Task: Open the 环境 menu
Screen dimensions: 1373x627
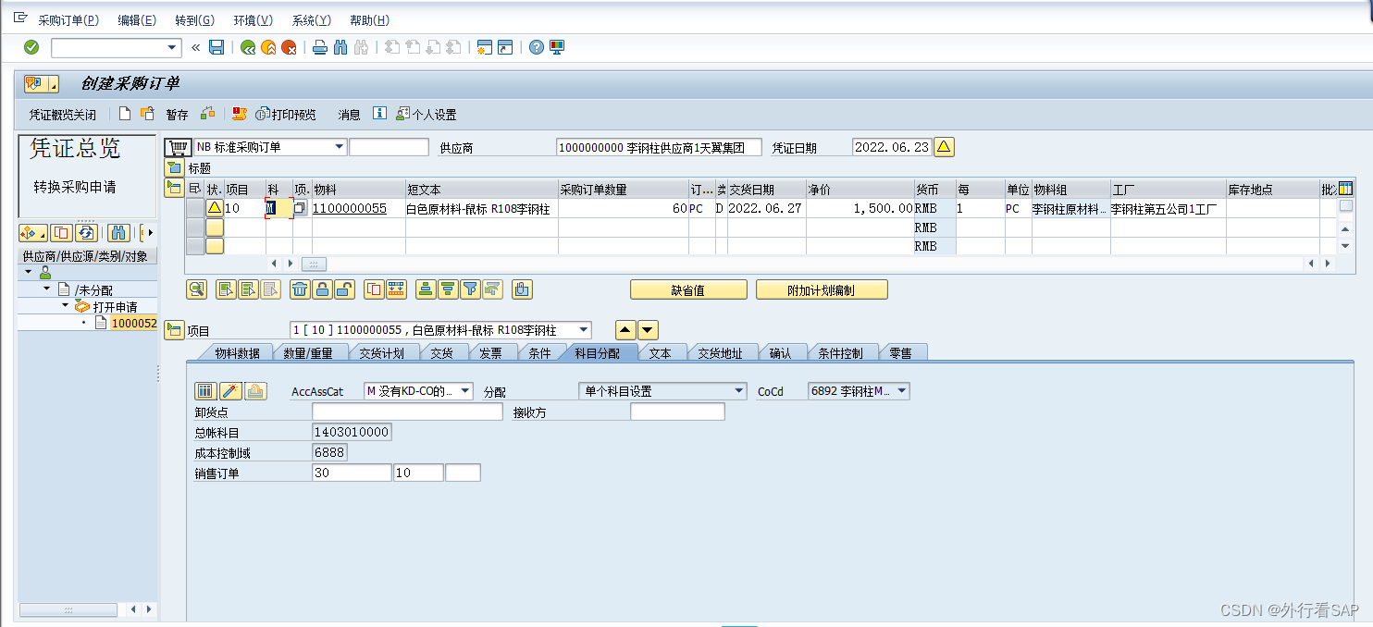Action: click(x=254, y=19)
